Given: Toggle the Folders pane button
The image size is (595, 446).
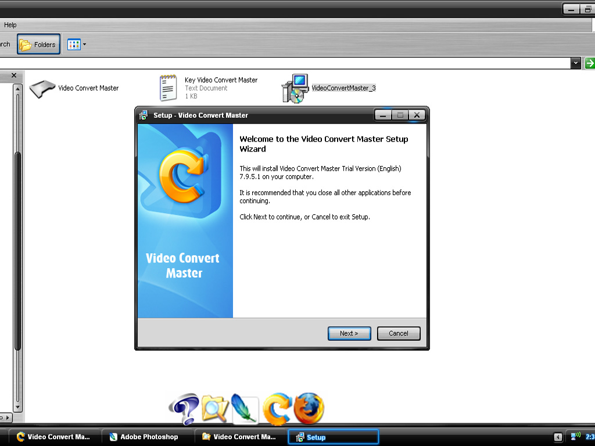Looking at the screenshot, I should point(38,44).
